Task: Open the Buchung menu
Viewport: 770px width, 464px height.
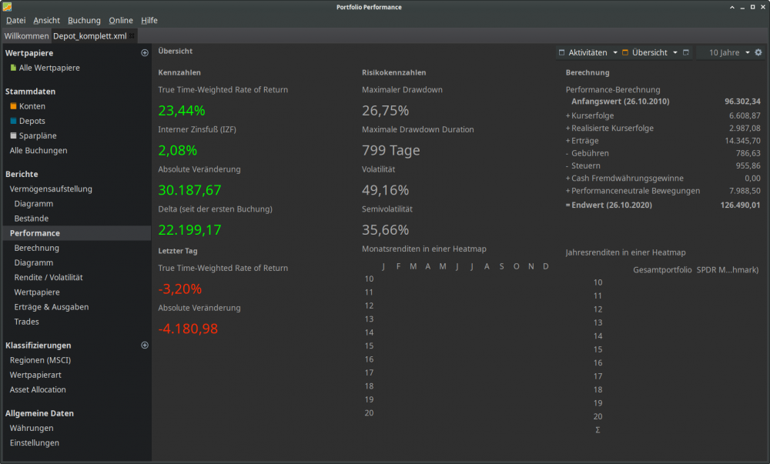Action: click(x=84, y=20)
